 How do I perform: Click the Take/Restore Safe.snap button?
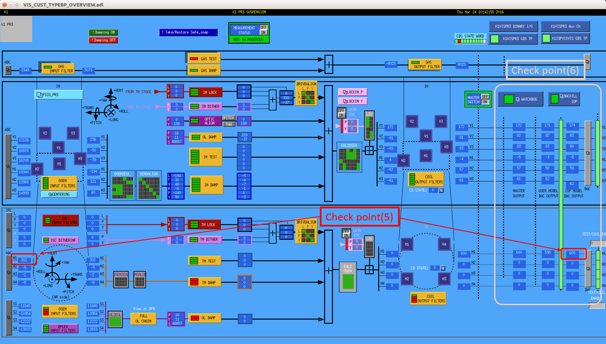point(188,32)
